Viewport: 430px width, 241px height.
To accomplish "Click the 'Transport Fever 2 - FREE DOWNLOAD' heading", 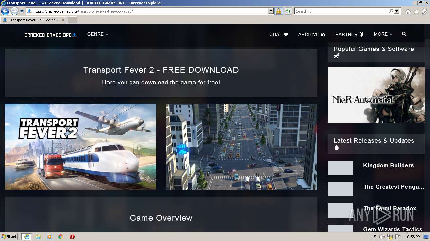I will tap(161, 70).
